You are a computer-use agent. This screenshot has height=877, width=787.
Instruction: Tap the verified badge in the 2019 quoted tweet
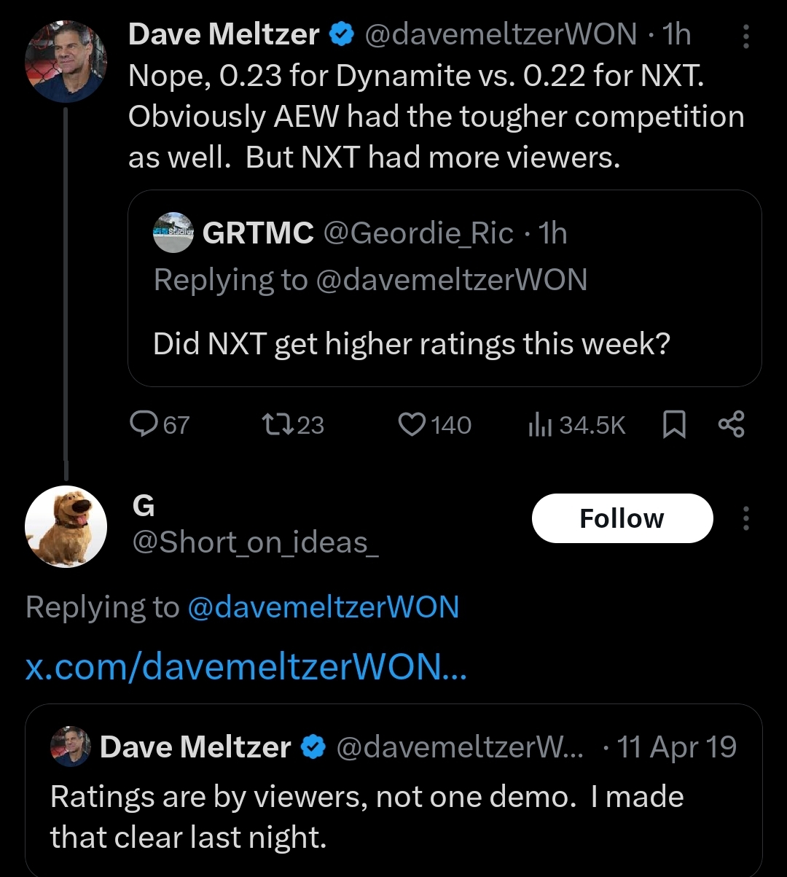click(x=313, y=747)
